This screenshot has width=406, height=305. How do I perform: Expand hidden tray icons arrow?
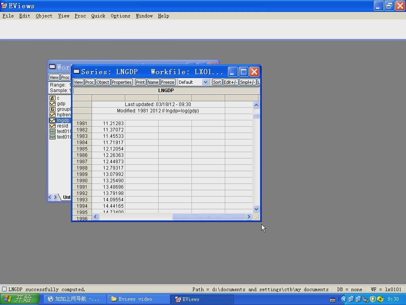click(x=344, y=299)
